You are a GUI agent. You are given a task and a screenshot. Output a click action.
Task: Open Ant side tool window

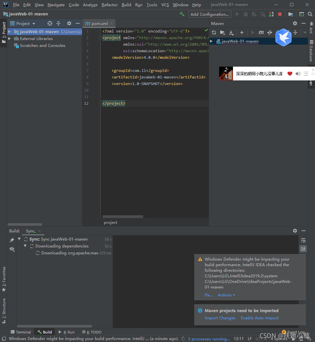pyautogui.click(x=311, y=28)
